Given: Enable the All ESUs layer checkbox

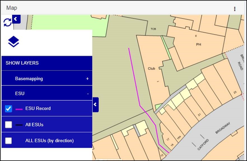Looking at the screenshot, I should point(8,125).
